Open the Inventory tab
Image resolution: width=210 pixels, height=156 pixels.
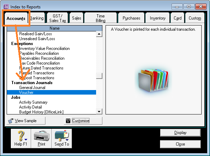pyautogui.click(x=158, y=18)
